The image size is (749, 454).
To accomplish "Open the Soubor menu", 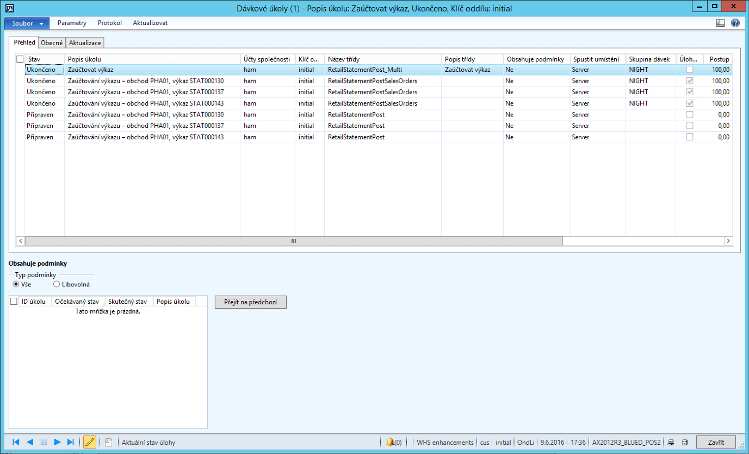I will [x=24, y=23].
